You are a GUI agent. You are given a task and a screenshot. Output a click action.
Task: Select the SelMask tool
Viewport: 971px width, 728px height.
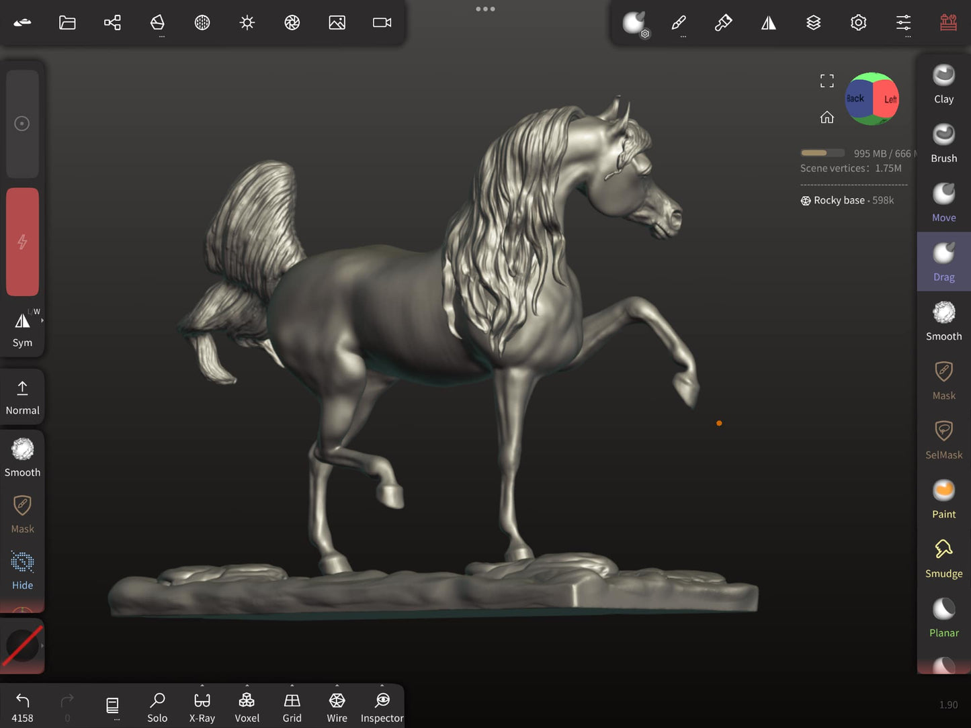[943, 439]
